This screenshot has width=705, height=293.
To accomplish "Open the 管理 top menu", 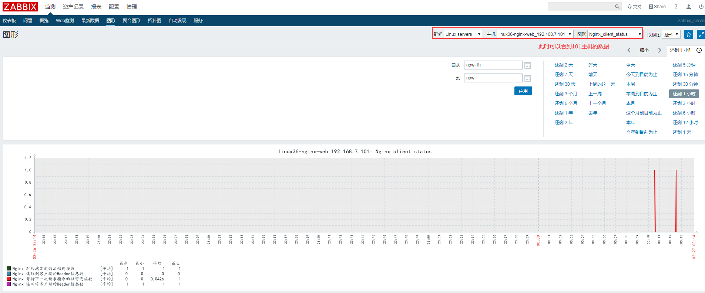I will [x=132, y=7].
